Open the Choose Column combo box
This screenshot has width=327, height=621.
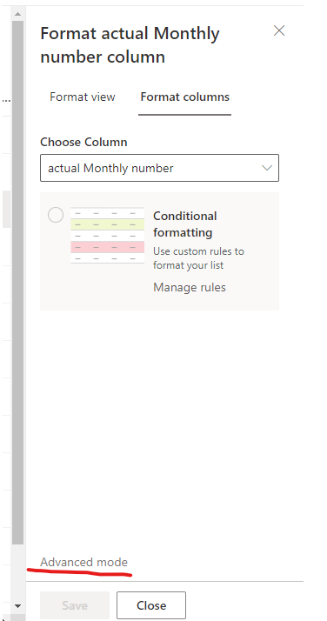click(x=159, y=168)
